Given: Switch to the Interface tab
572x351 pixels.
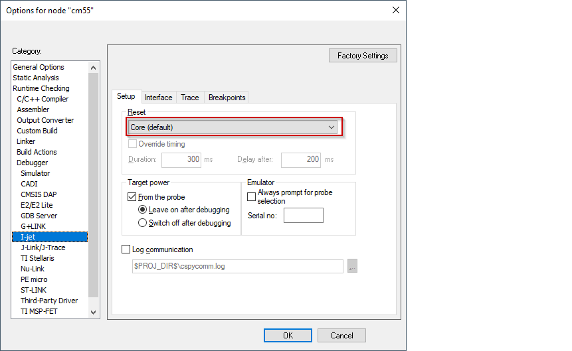Looking at the screenshot, I should coord(158,98).
